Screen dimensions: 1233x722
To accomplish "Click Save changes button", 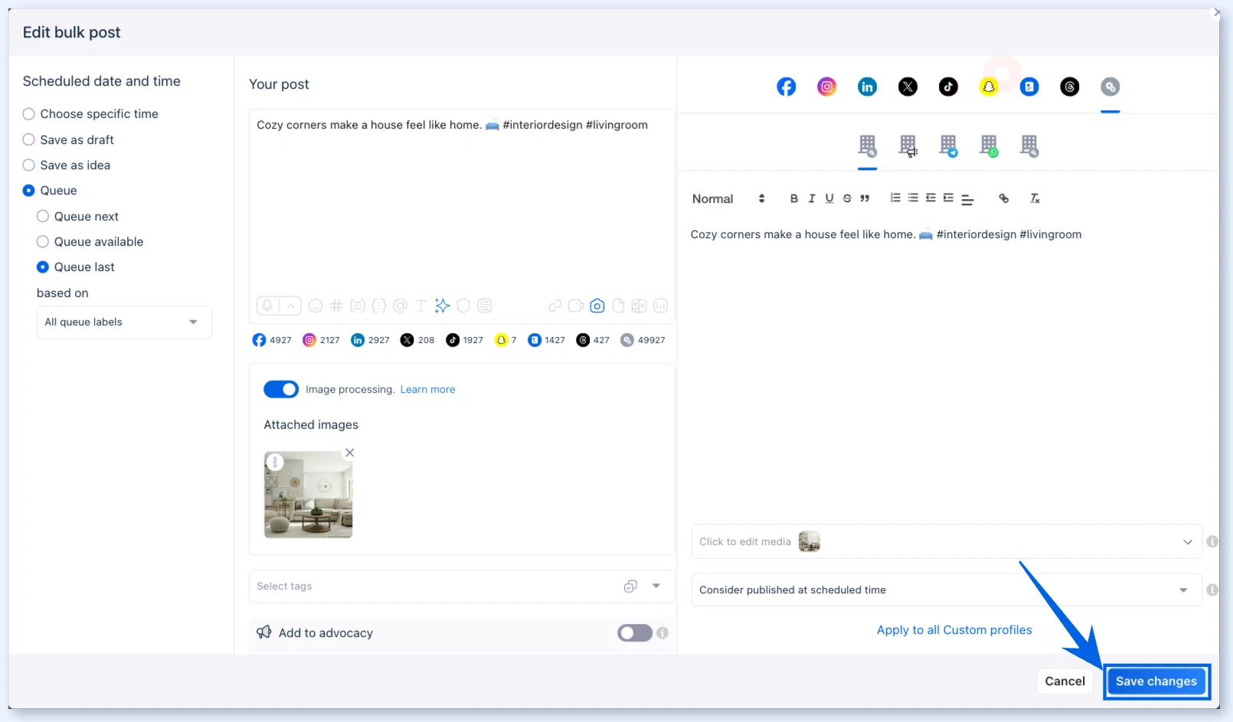I will pyautogui.click(x=1156, y=681).
